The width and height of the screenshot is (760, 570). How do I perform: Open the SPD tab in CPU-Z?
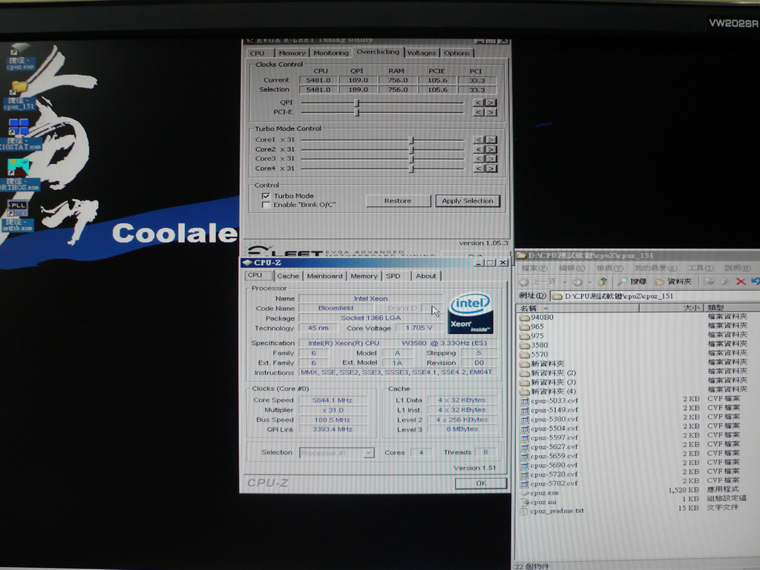pyautogui.click(x=393, y=276)
